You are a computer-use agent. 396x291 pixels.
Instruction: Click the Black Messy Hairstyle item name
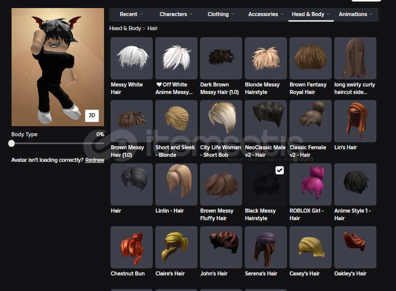click(x=260, y=215)
